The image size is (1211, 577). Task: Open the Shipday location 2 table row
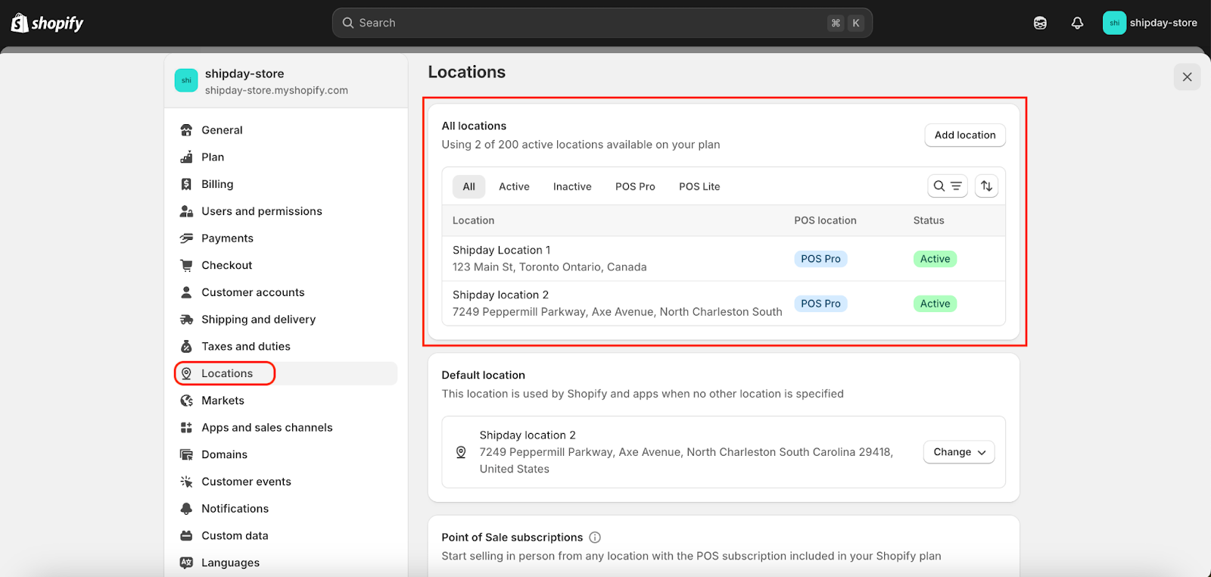(x=724, y=304)
